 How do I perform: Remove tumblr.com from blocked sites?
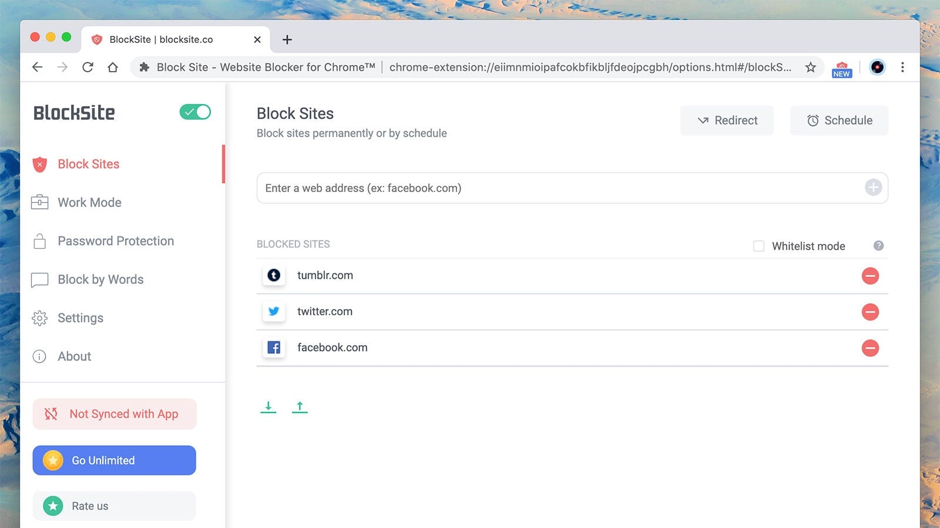pos(870,276)
